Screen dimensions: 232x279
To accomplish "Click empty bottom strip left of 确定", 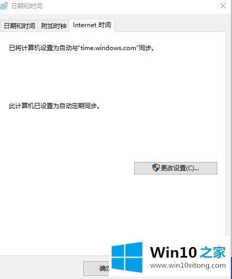I will 41,268.
